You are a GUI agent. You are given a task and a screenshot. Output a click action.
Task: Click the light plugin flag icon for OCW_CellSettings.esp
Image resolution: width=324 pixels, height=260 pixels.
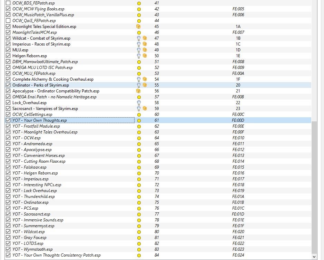[139, 114]
